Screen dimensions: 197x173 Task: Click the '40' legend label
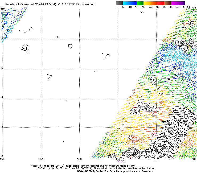[171, 7]
